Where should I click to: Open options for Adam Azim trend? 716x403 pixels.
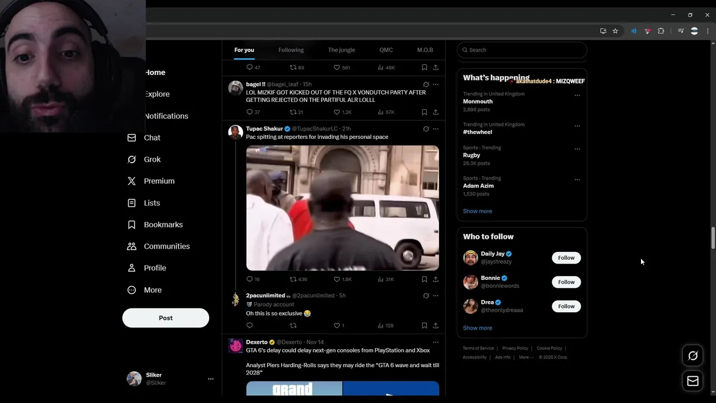(577, 180)
